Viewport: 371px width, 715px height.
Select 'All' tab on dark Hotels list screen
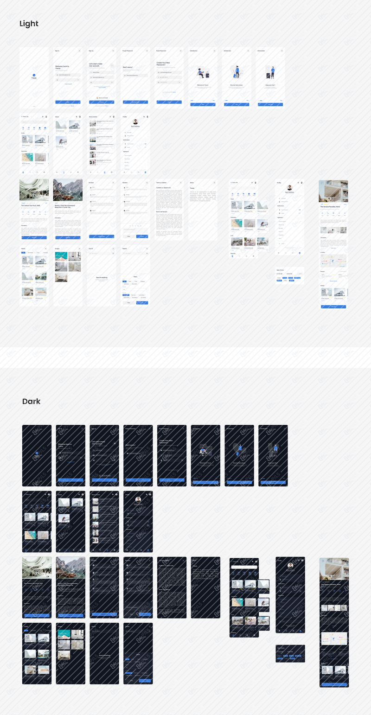point(26,631)
